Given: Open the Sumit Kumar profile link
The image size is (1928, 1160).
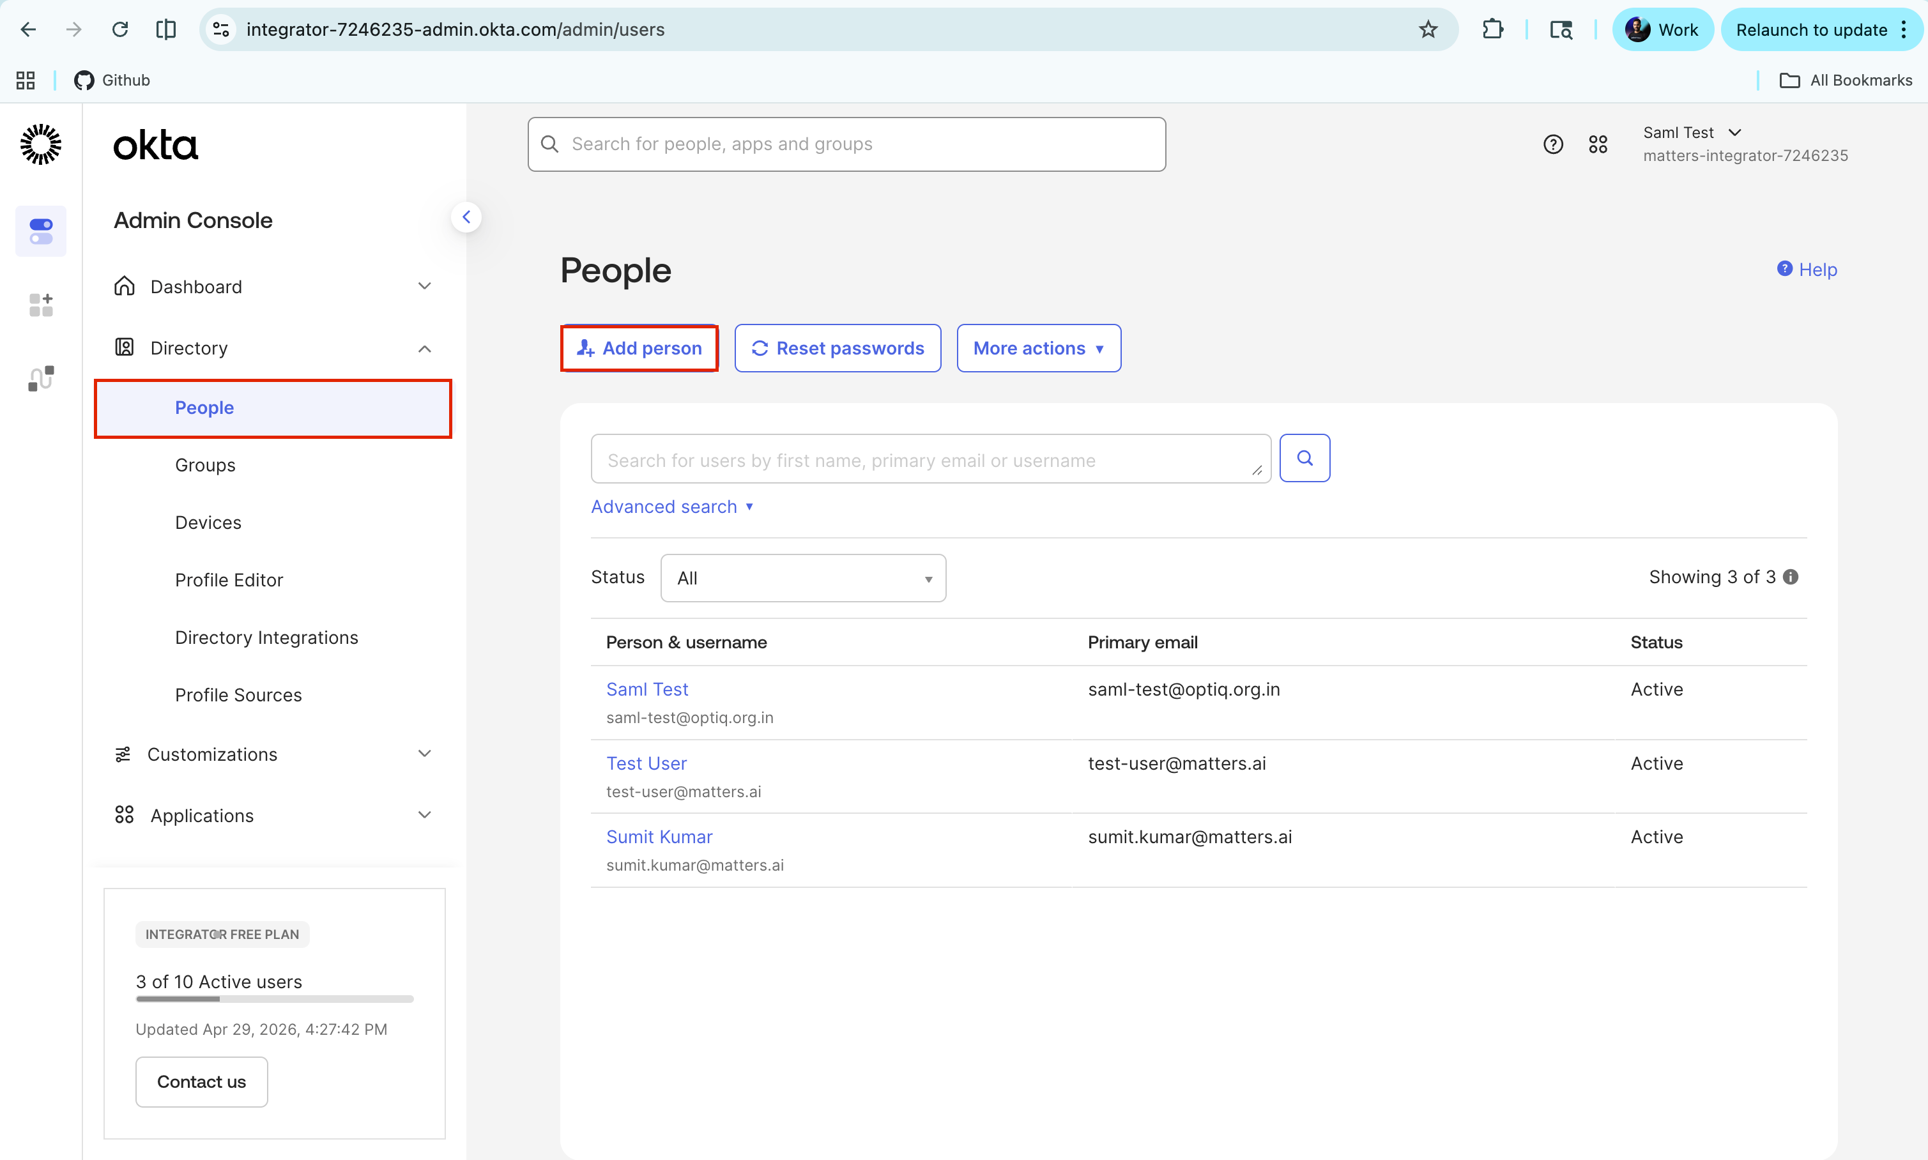Looking at the screenshot, I should (x=660, y=836).
